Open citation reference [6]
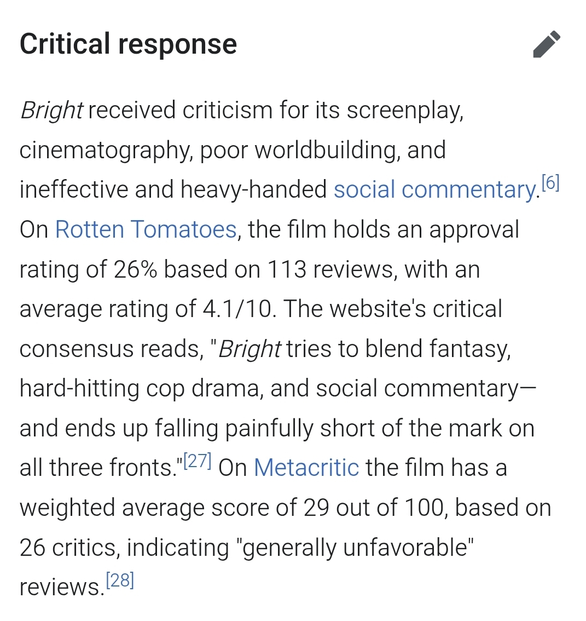 tap(550, 183)
